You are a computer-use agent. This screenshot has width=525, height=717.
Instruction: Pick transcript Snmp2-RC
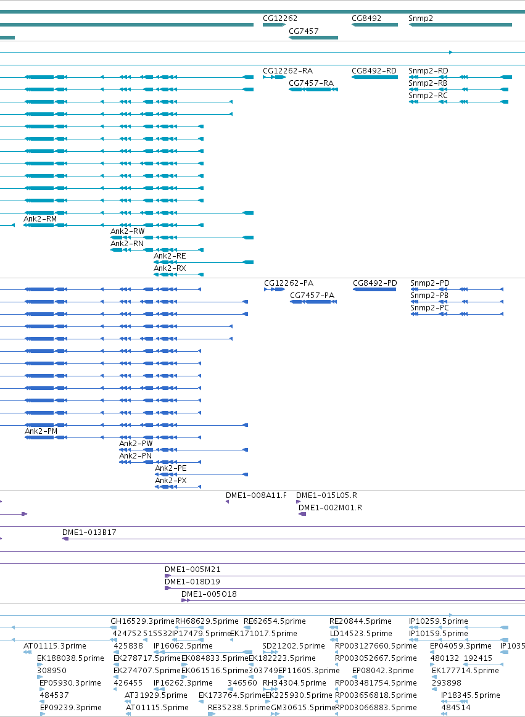point(428,96)
